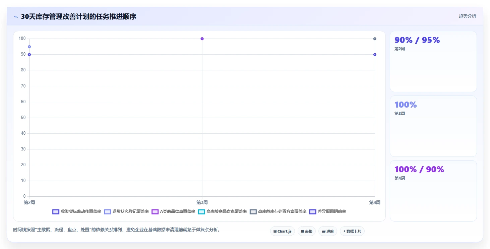Click the 50 y-axis tick label
This screenshot has height=249, width=490.
pyautogui.click(x=23, y=117)
